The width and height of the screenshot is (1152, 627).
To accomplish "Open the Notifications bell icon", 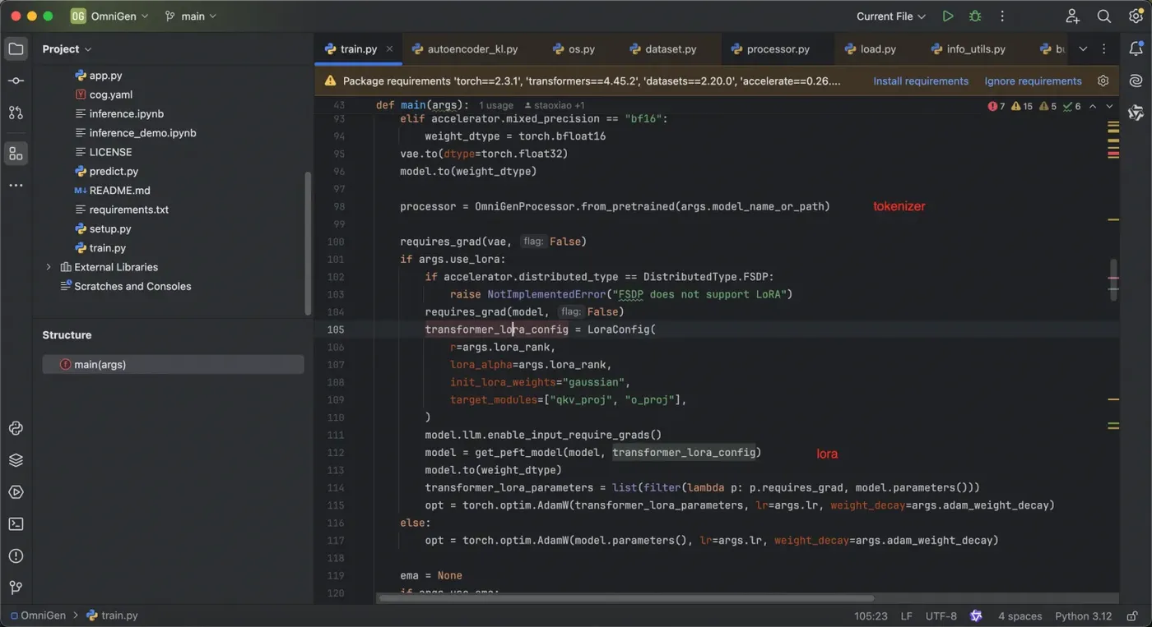I will tap(1136, 48).
